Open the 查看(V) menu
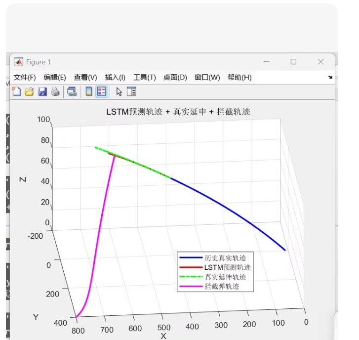Screen dimensions: 359x340 point(85,78)
